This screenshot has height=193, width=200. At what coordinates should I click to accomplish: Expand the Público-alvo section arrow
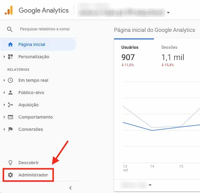click(x=4, y=93)
